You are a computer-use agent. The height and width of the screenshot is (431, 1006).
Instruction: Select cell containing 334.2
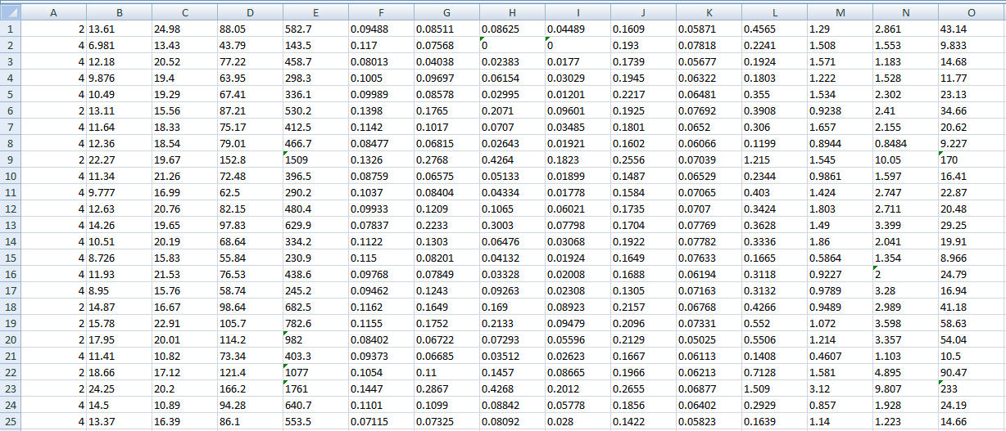click(x=315, y=241)
